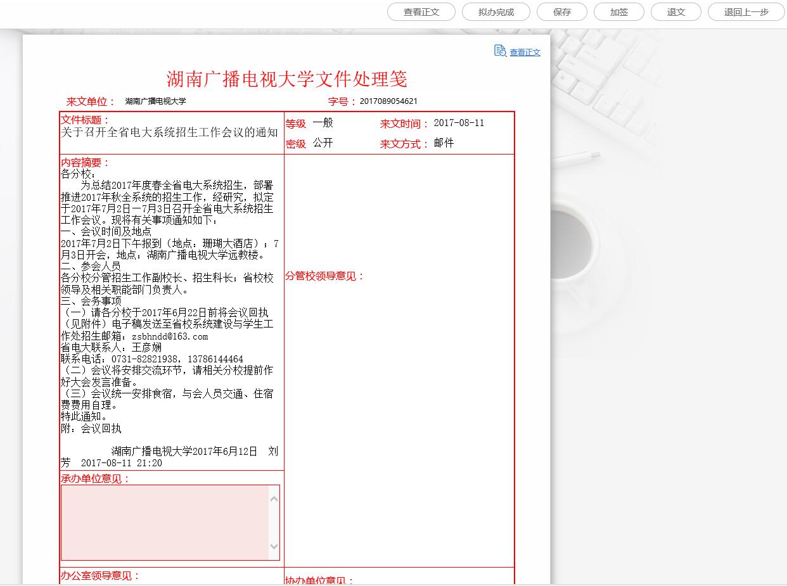Click the 查看正文 button in top toolbar
This screenshot has width=787, height=586.
click(421, 12)
